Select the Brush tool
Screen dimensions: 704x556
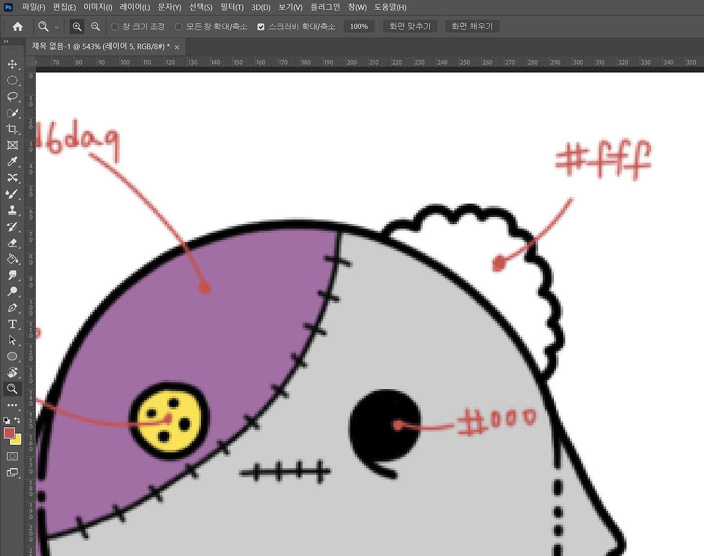coord(12,194)
